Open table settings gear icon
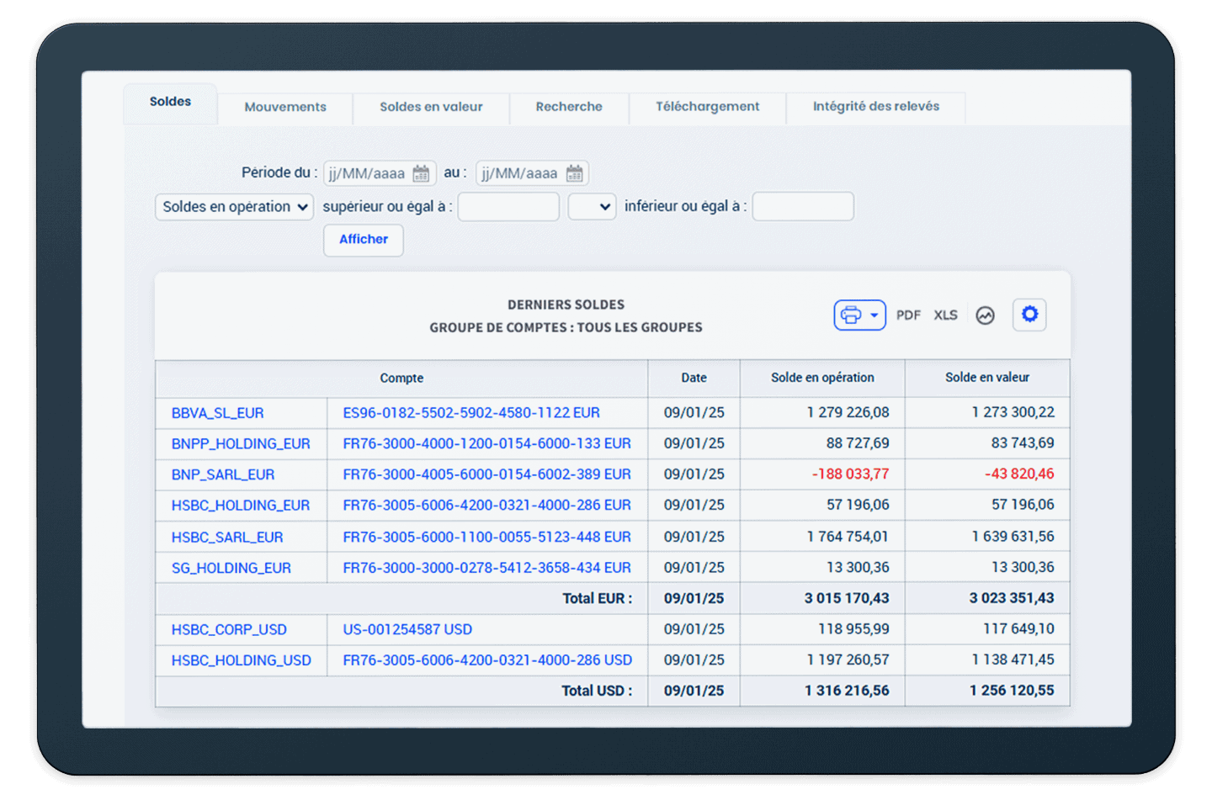 [1029, 315]
